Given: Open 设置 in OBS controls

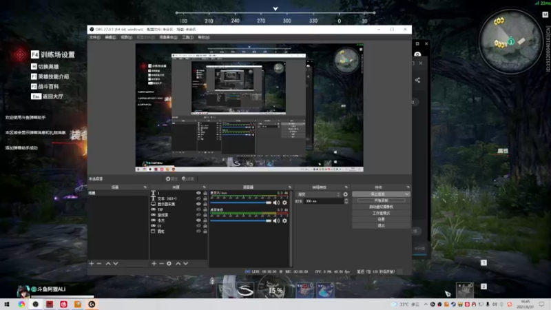Looking at the screenshot, I should pos(382,219).
